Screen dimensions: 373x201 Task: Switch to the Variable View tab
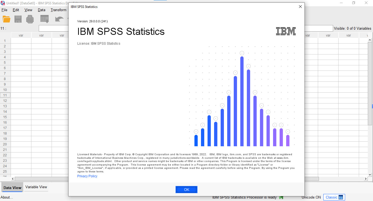(36, 187)
